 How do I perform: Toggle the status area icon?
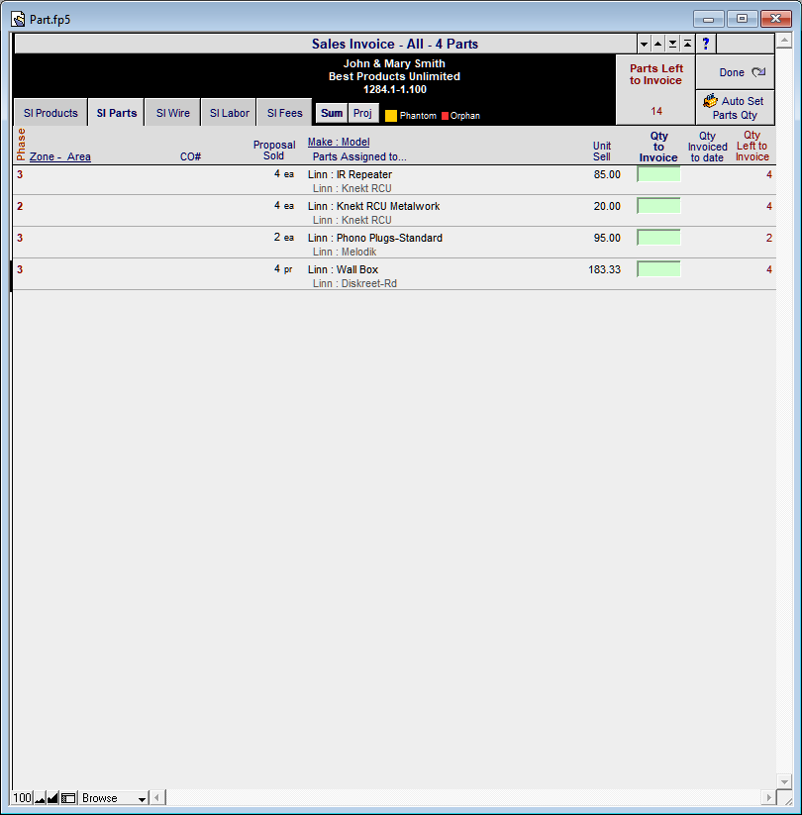point(68,798)
